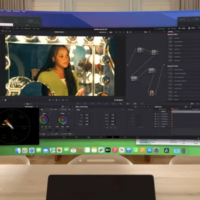Select the Library tab in Effects panel
Viewport: 200px width, 200px height.
[170, 31]
